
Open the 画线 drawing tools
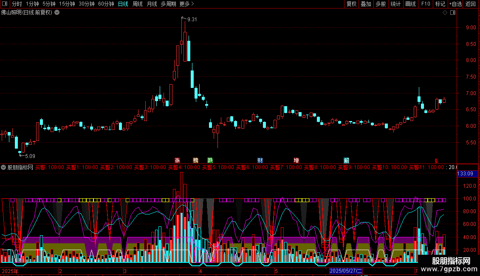(x=410, y=4)
